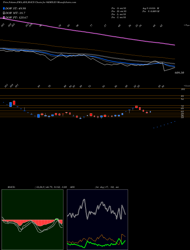
Task: Click the 84 price level label
Action: [x=182, y=99]
